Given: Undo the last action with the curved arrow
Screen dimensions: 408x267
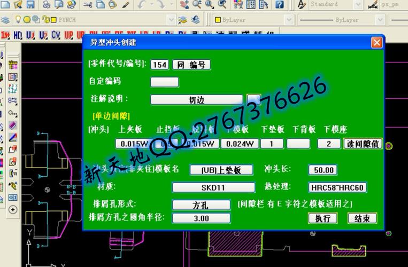Looking at the screenshot, I should click(x=142, y=4).
